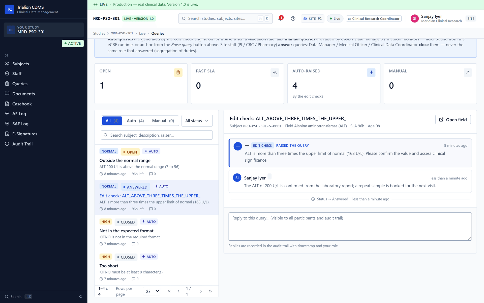Viewport: 484px width, 303px height.
Task: Click the global search studies field
Action: [x=225, y=18]
